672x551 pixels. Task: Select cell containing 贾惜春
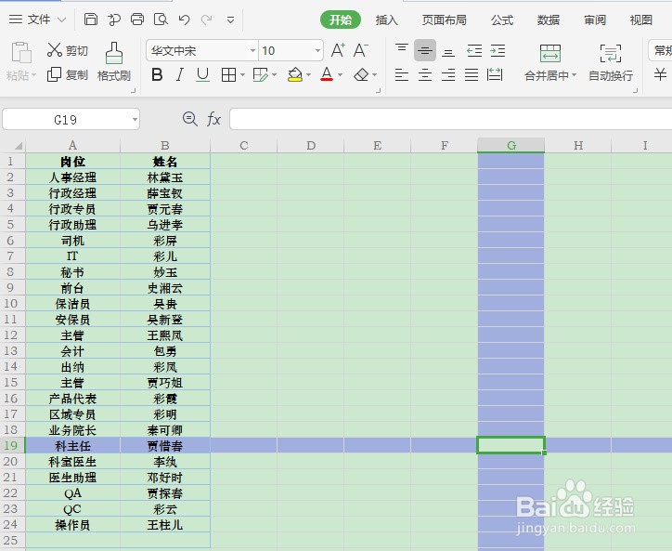[x=165, y=446]
